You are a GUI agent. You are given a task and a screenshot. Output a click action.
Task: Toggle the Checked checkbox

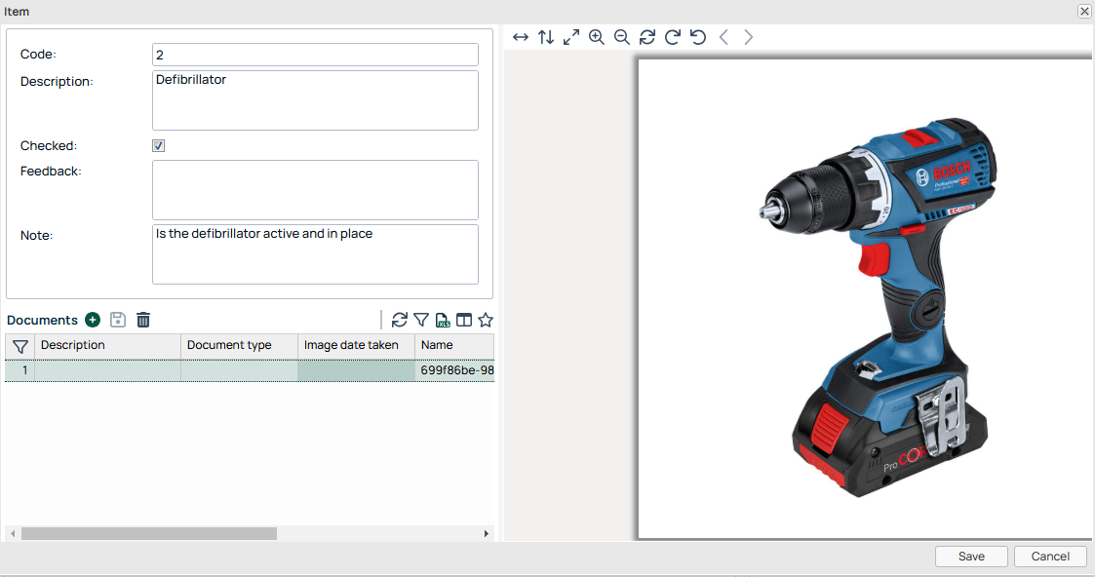tap(159, 146)
